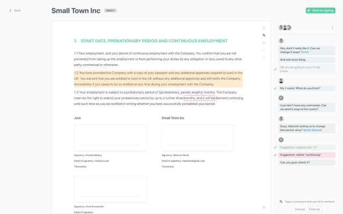Switch comment mode to External

315,209
